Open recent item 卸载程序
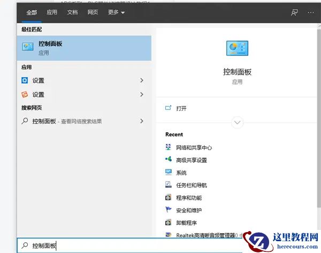This screenshot has height=253, width=321. tap(187, 223)
